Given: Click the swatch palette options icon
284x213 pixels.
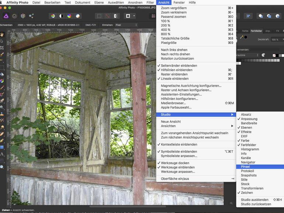Looking at the screenshot, I should coord(263,55).
